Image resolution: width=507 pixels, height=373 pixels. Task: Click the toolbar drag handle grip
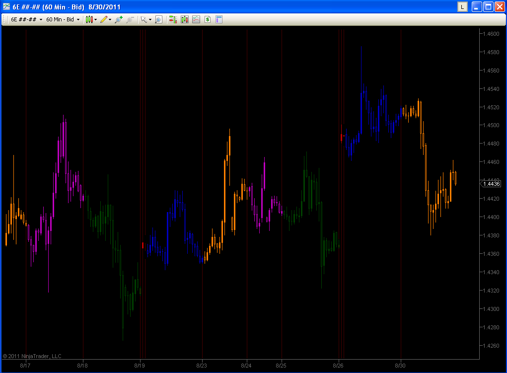click(4, 19)
